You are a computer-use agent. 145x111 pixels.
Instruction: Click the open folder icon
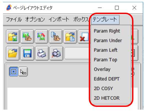13,53
